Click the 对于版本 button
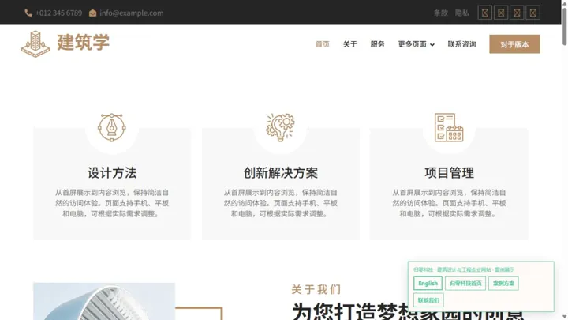The width and height of the screenshot is (568, 320). pyautogui.click(x=514, y=44)
